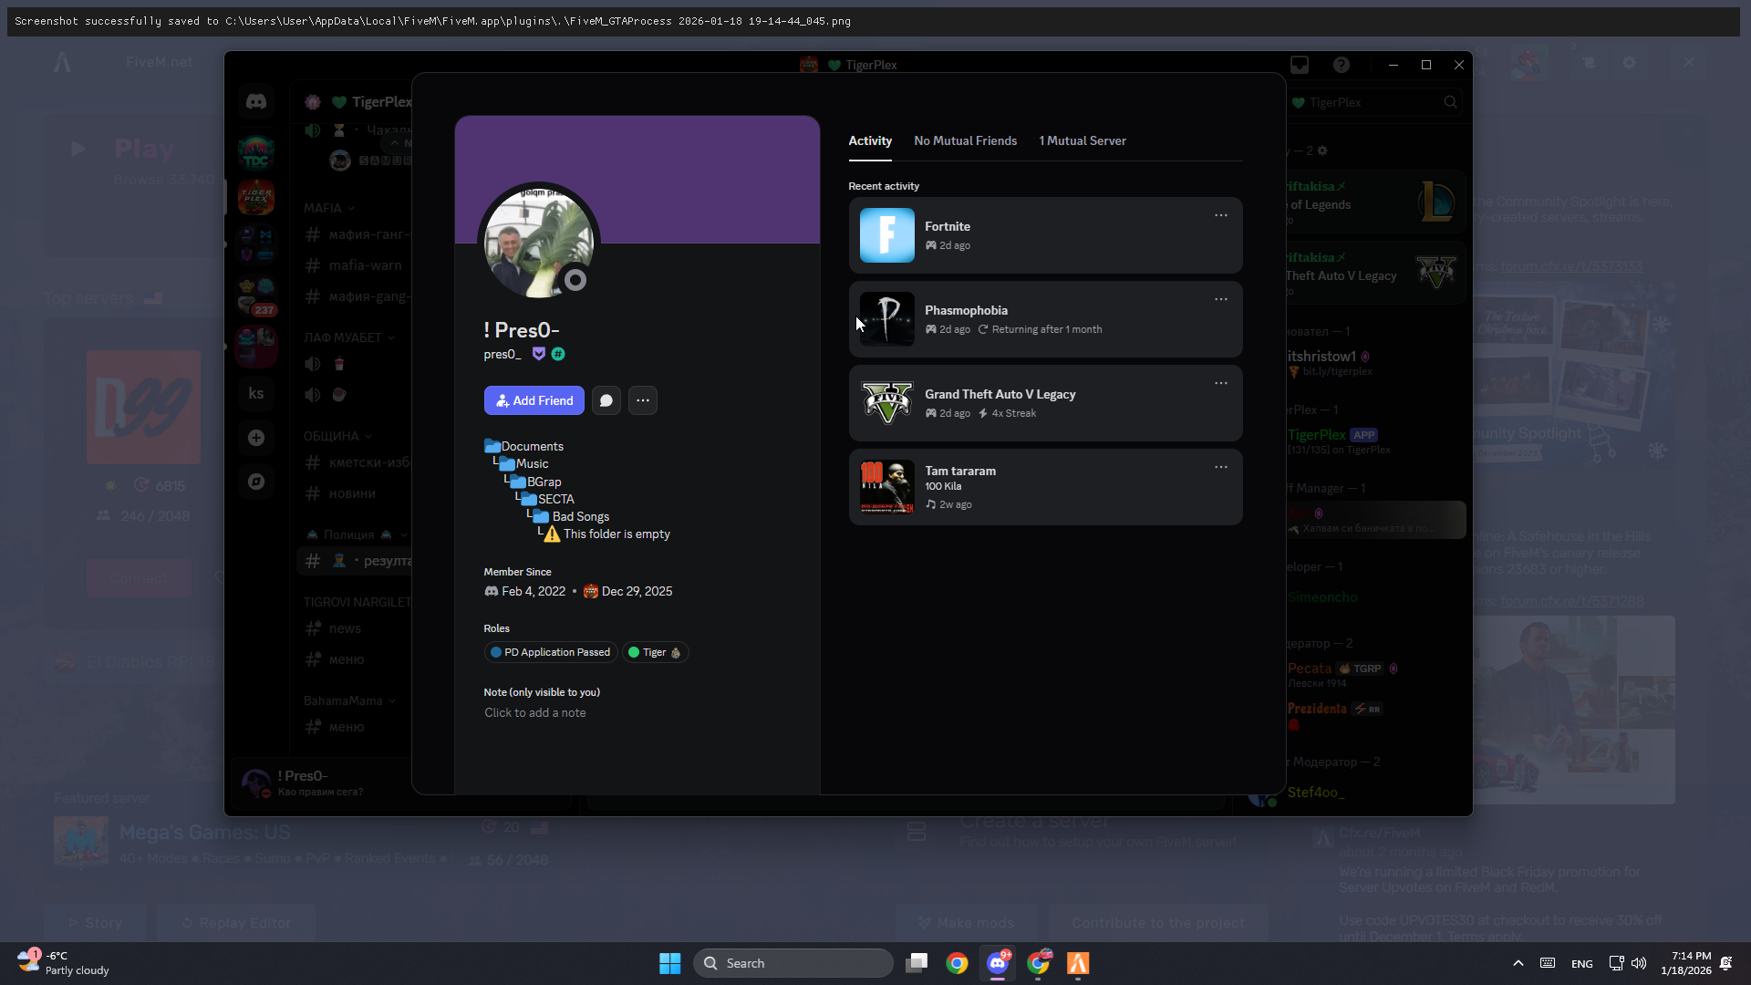Click the message bubble icon next to Add Friend
This screenshot has width=1751, height=985.
pos(606,400)
